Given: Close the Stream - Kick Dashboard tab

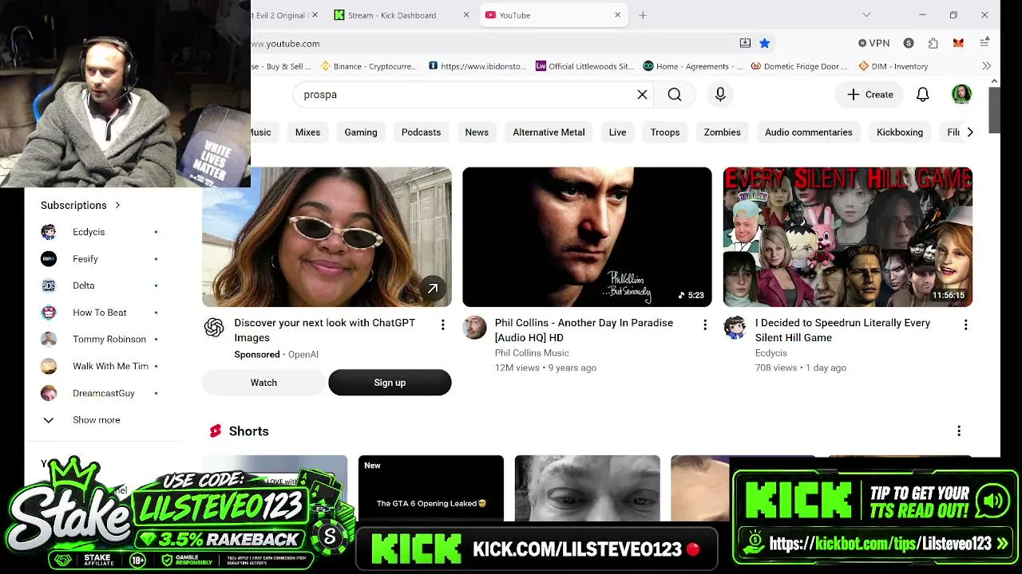Looking at the screenshot, I should tap(466, 15).
